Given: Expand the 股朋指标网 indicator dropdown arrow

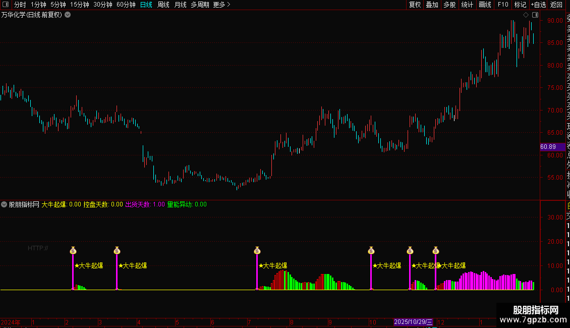Looking at the screenshot, I should (4, 204).
